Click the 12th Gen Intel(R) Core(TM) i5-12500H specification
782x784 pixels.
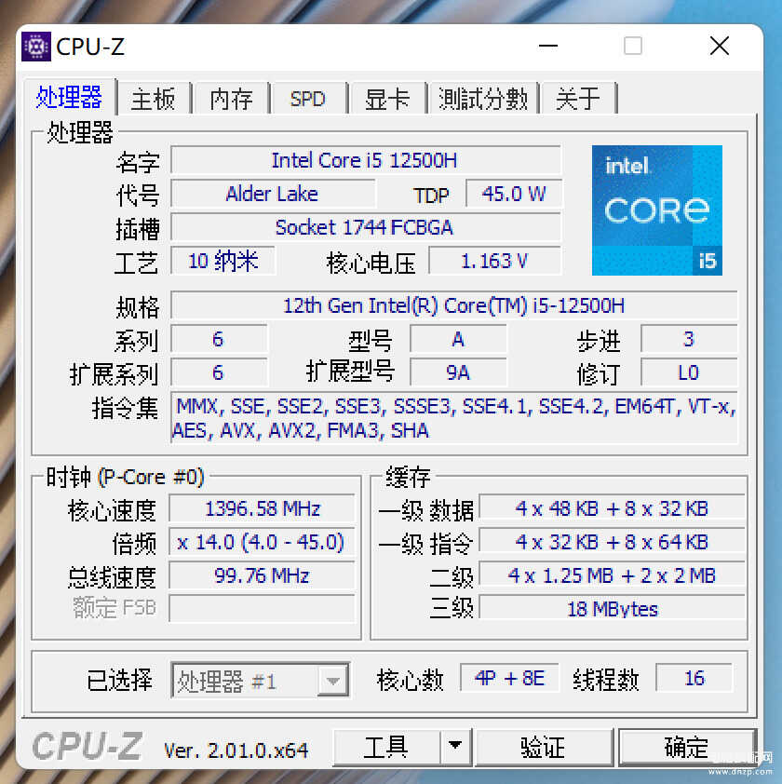[454, 305]
